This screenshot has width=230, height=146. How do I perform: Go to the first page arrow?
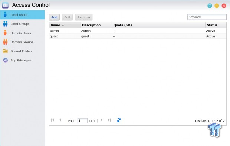[x=53, y=120]
